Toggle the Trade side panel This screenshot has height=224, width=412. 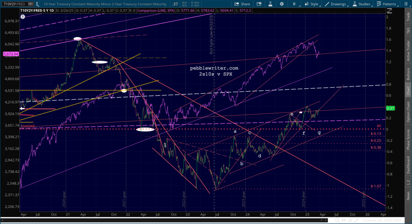click(x=408, y=16)
